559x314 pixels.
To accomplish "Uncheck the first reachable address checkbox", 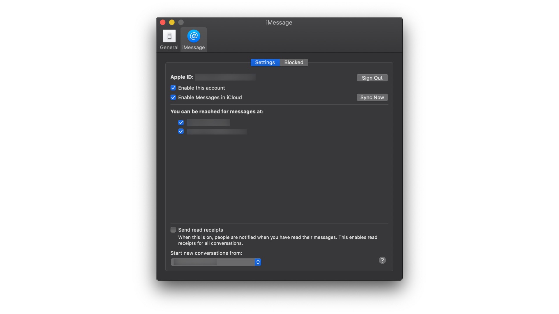I will (x=181, y=123).
